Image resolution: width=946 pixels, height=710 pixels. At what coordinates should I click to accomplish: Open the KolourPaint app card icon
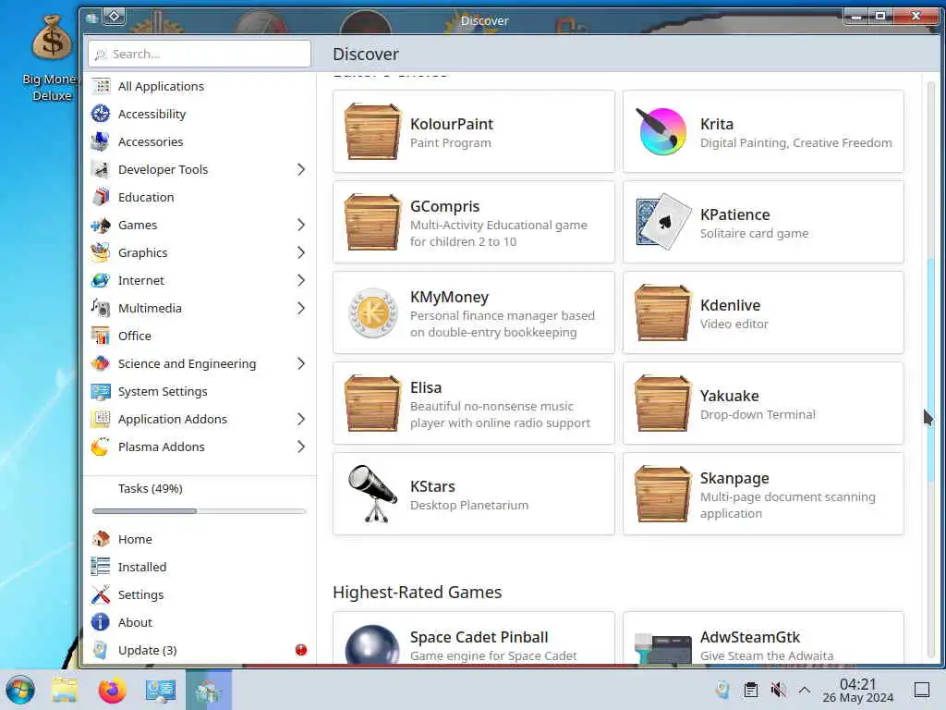pos(372,131)
